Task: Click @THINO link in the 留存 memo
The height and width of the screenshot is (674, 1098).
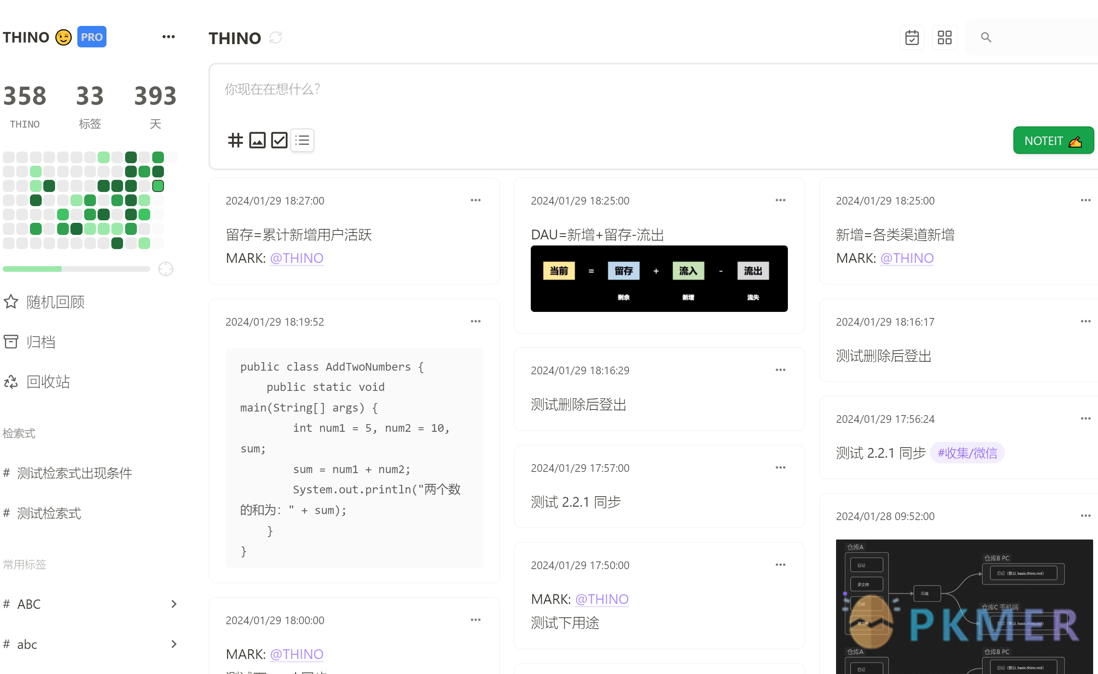Action: [297, 258]
